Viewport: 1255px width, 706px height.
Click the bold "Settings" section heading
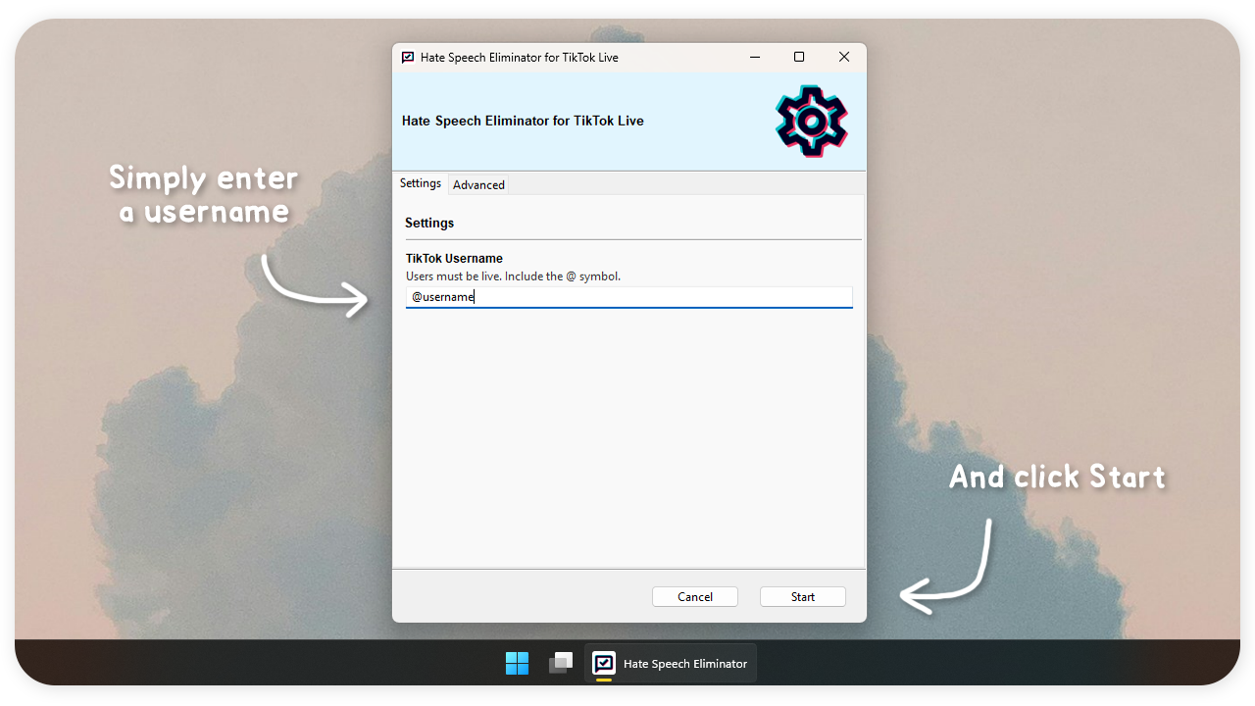(429, 223)
